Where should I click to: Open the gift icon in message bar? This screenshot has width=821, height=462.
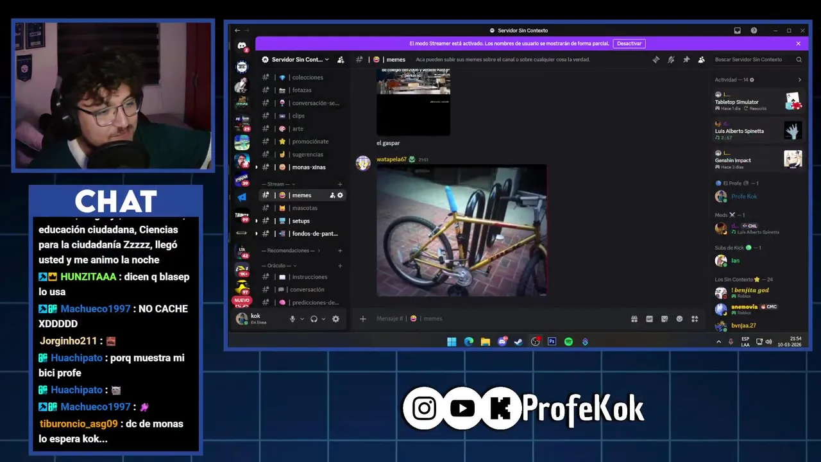(x=634, y=319)
